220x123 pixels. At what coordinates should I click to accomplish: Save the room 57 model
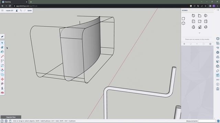pyautogui.click(x=30, y=11)
